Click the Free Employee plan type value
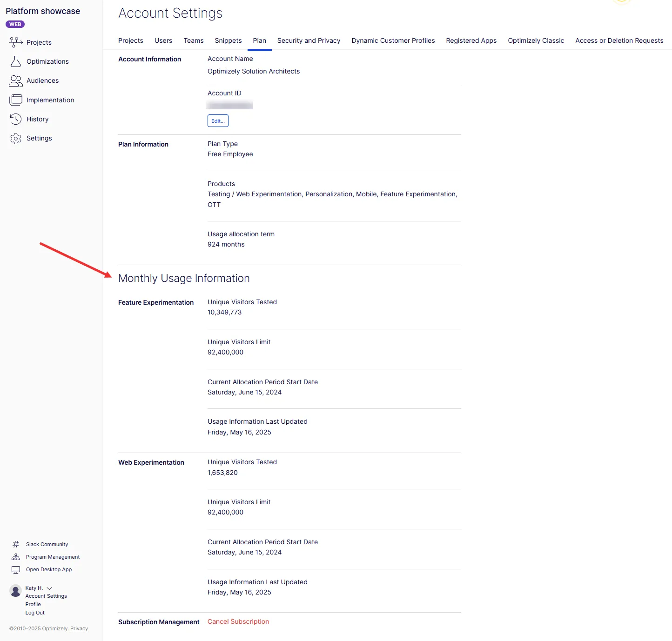 point(230,154)
